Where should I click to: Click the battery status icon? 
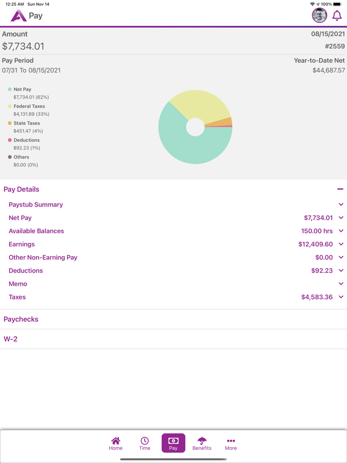pyautogui.click(x=338, y=4)
